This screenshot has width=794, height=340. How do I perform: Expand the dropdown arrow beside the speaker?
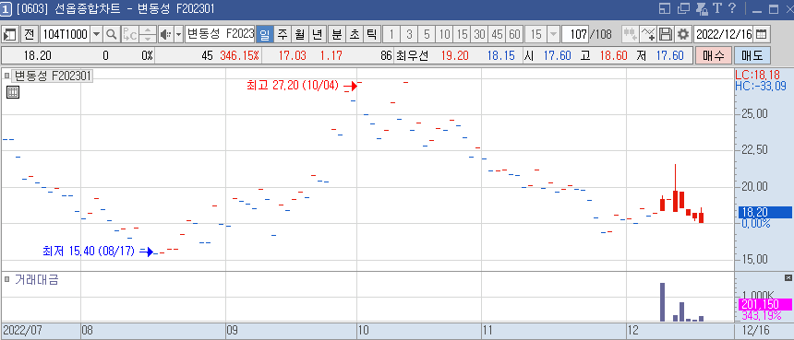click(x=178, y=34)
